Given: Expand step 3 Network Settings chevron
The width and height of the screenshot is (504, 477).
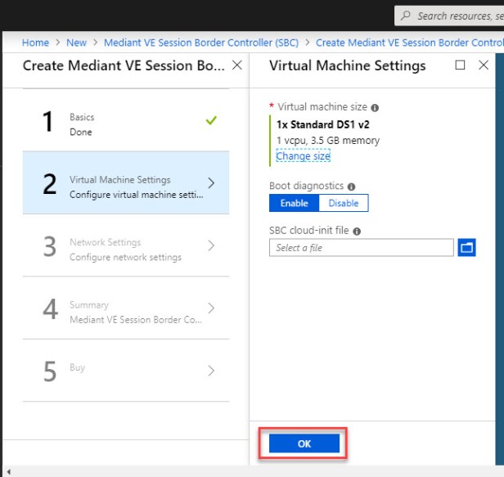Looking at the screenshot, I should pyautogui.click(x=211, y=245).
